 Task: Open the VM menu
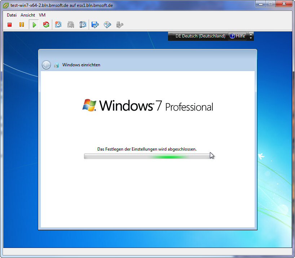42,15
